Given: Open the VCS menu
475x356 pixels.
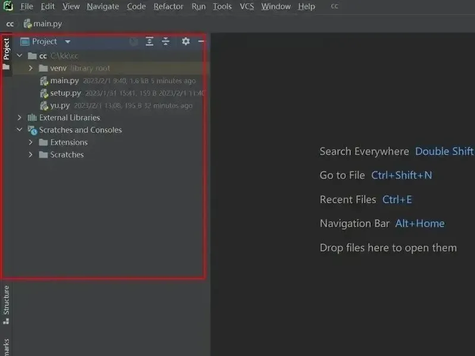Looking at the screenshot, I should coord(246,7).
